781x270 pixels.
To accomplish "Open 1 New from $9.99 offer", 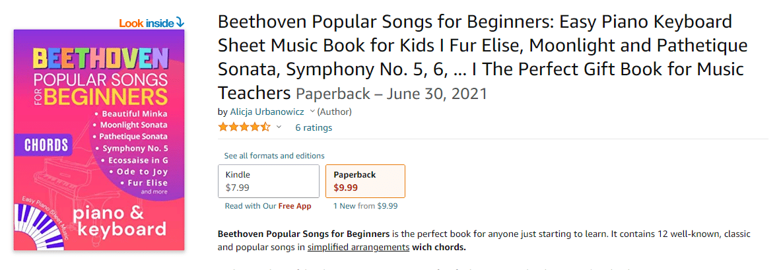I will [366, 206].
